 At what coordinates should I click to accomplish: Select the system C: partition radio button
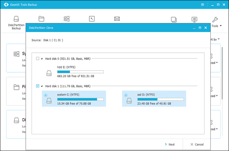46,95
